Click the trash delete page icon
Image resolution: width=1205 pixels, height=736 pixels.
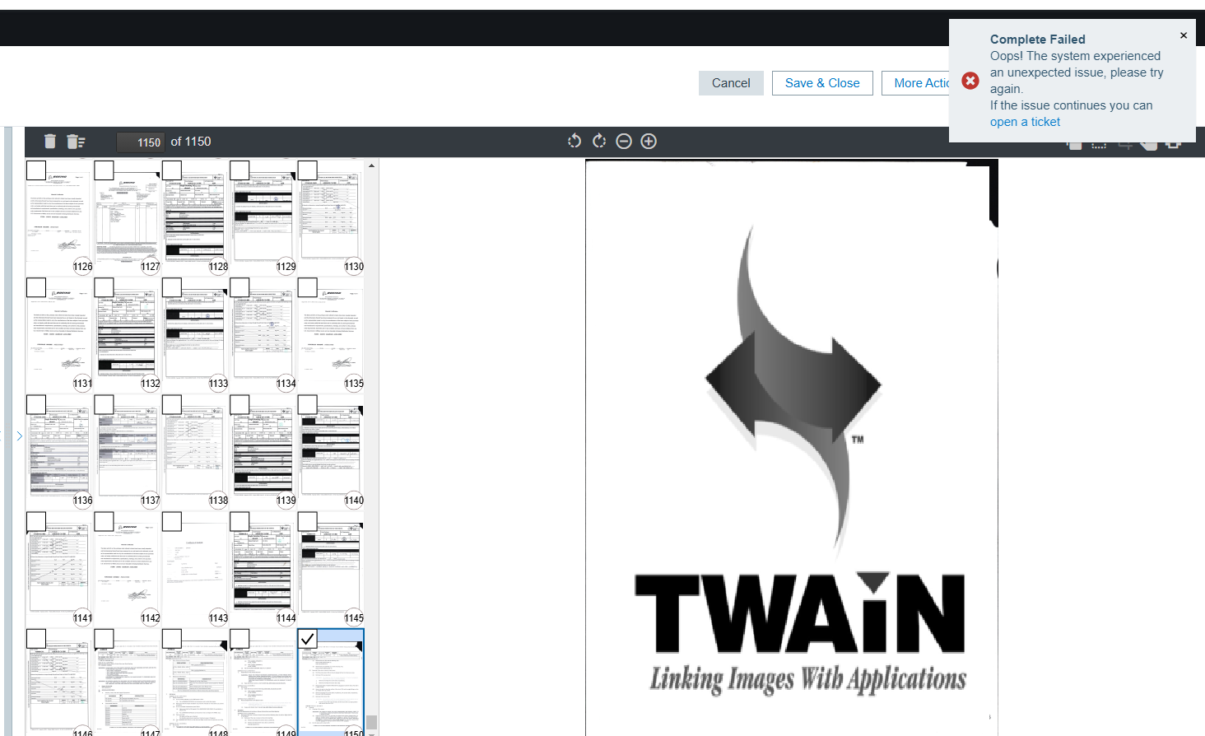pos(50,141)
